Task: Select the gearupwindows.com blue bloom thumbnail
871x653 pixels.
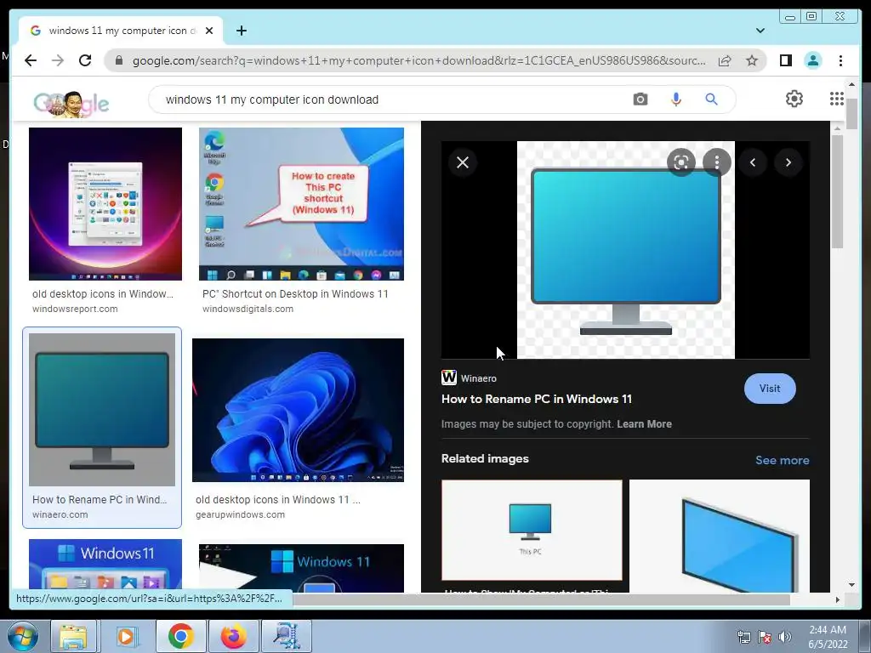Action: [x=298, y=411]
